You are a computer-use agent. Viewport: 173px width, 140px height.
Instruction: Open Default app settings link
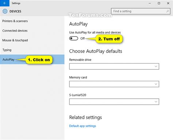[x=82, y=126]
